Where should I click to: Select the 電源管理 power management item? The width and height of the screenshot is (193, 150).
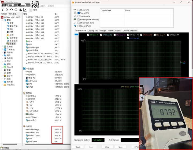pyautogui.click(x=13, y=38)
